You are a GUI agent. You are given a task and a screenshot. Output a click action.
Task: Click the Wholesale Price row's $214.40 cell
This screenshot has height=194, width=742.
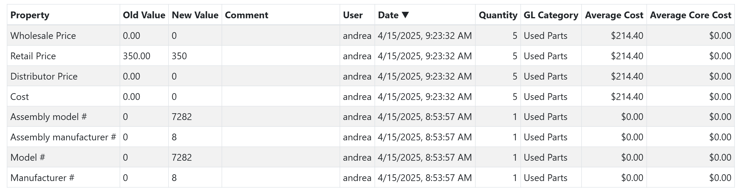(627, 36)
